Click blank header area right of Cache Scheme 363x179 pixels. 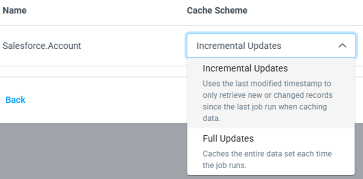(x=306, y=11)
